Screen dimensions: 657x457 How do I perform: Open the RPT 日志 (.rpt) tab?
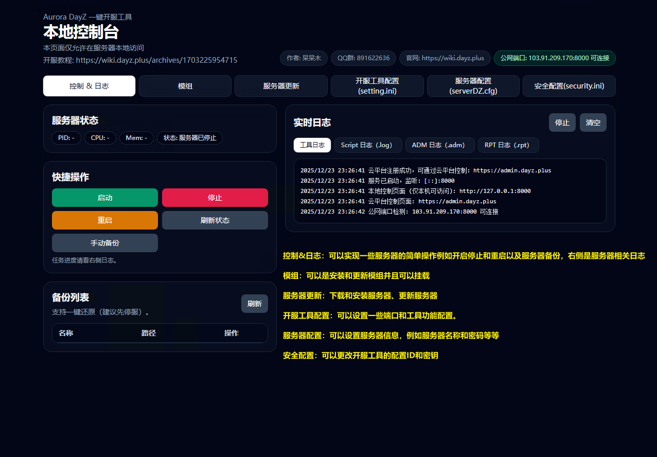508,145
